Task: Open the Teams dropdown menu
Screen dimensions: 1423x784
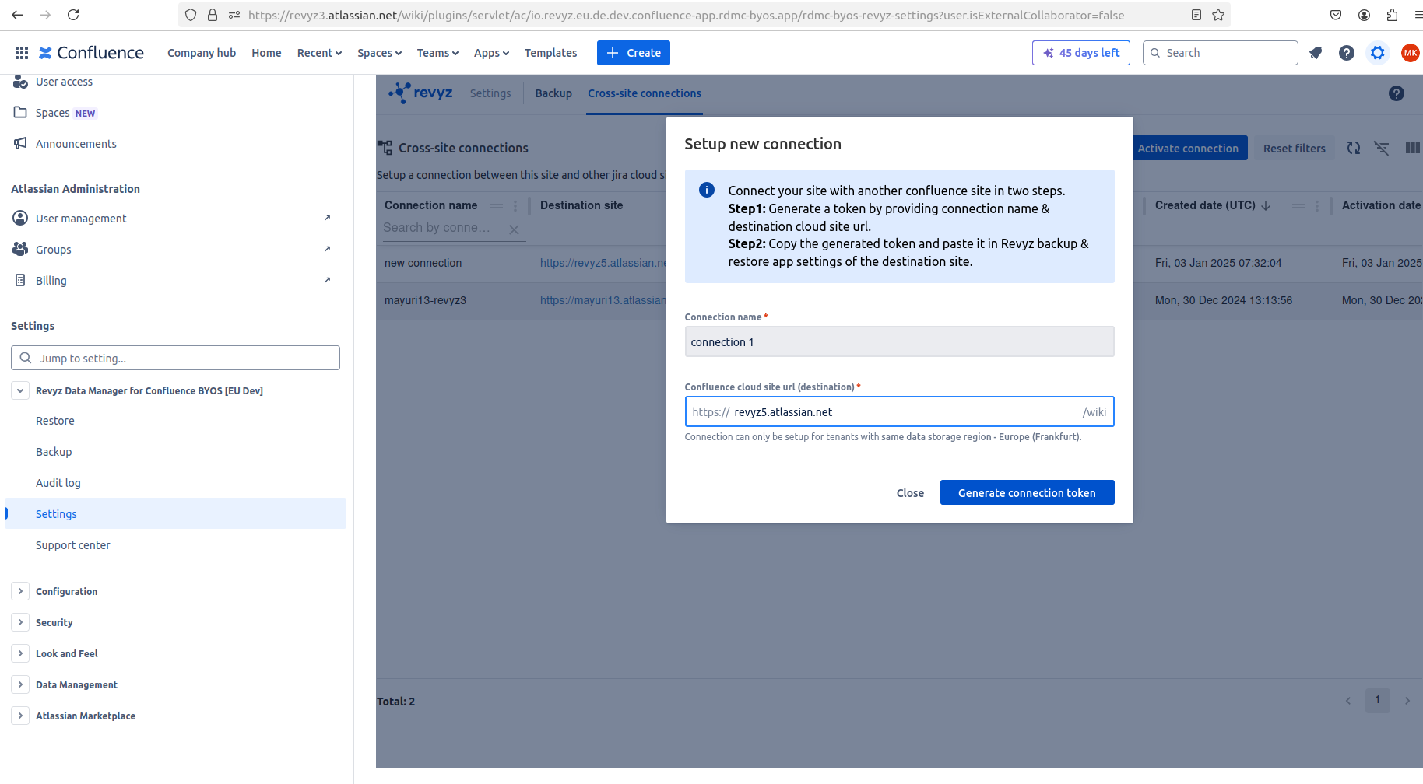Action: click(437, 53)
